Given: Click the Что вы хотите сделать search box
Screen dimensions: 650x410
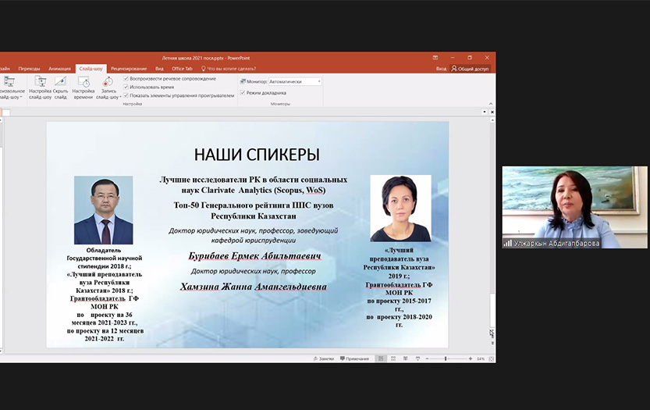Looking at the screenshot, I should pos(229,69).
